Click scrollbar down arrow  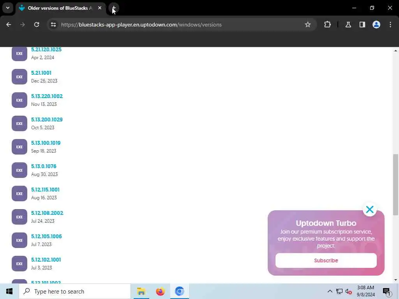coord(395,280)
